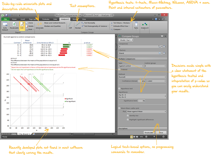Click the zoom in plus button
Image resolution: width=212 pixels, height=155 pixels.
tap(163, 137)
